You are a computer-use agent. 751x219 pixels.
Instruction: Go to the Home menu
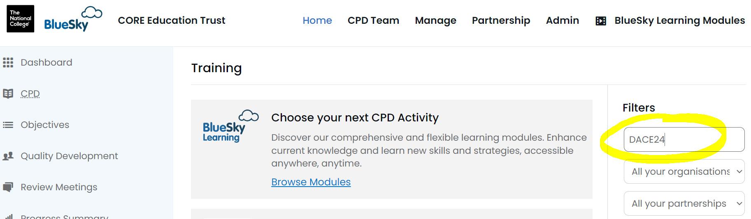(317, 21)
